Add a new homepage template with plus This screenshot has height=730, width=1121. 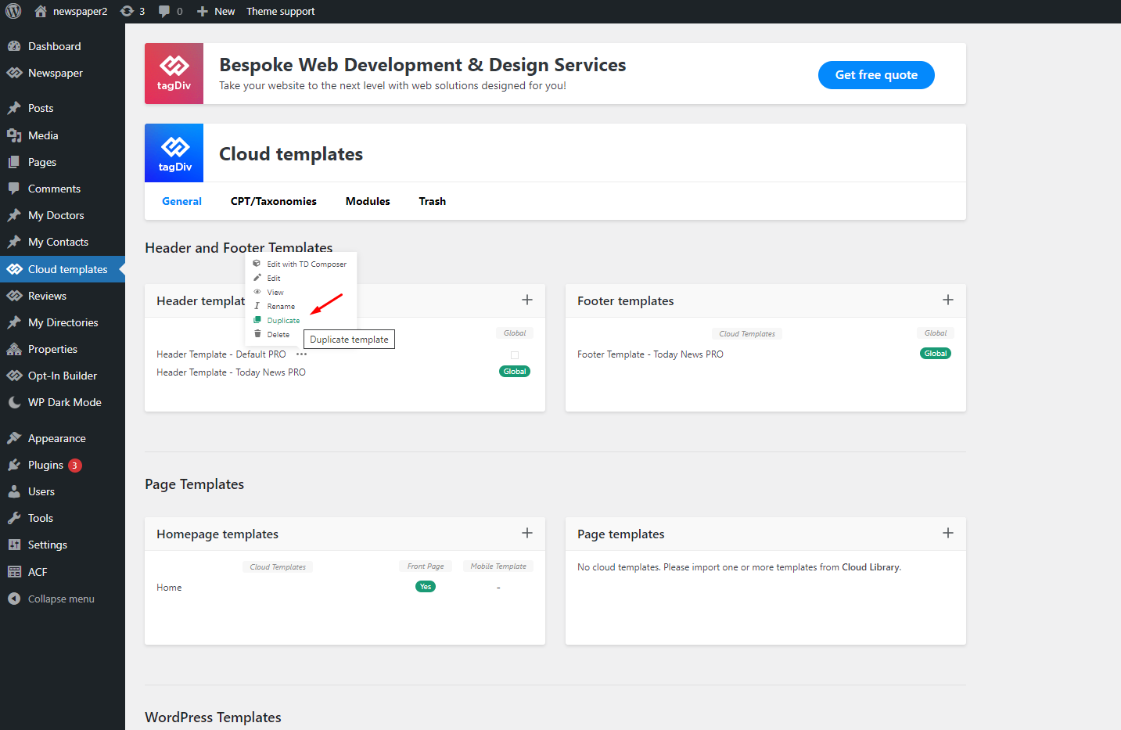527,533
